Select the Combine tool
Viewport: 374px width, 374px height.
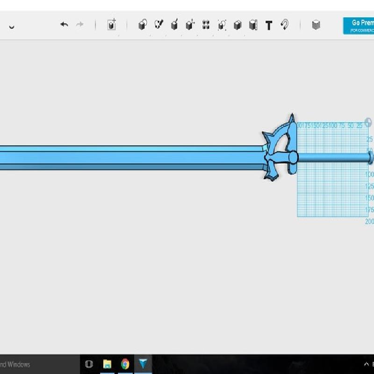tap(237, 25)
